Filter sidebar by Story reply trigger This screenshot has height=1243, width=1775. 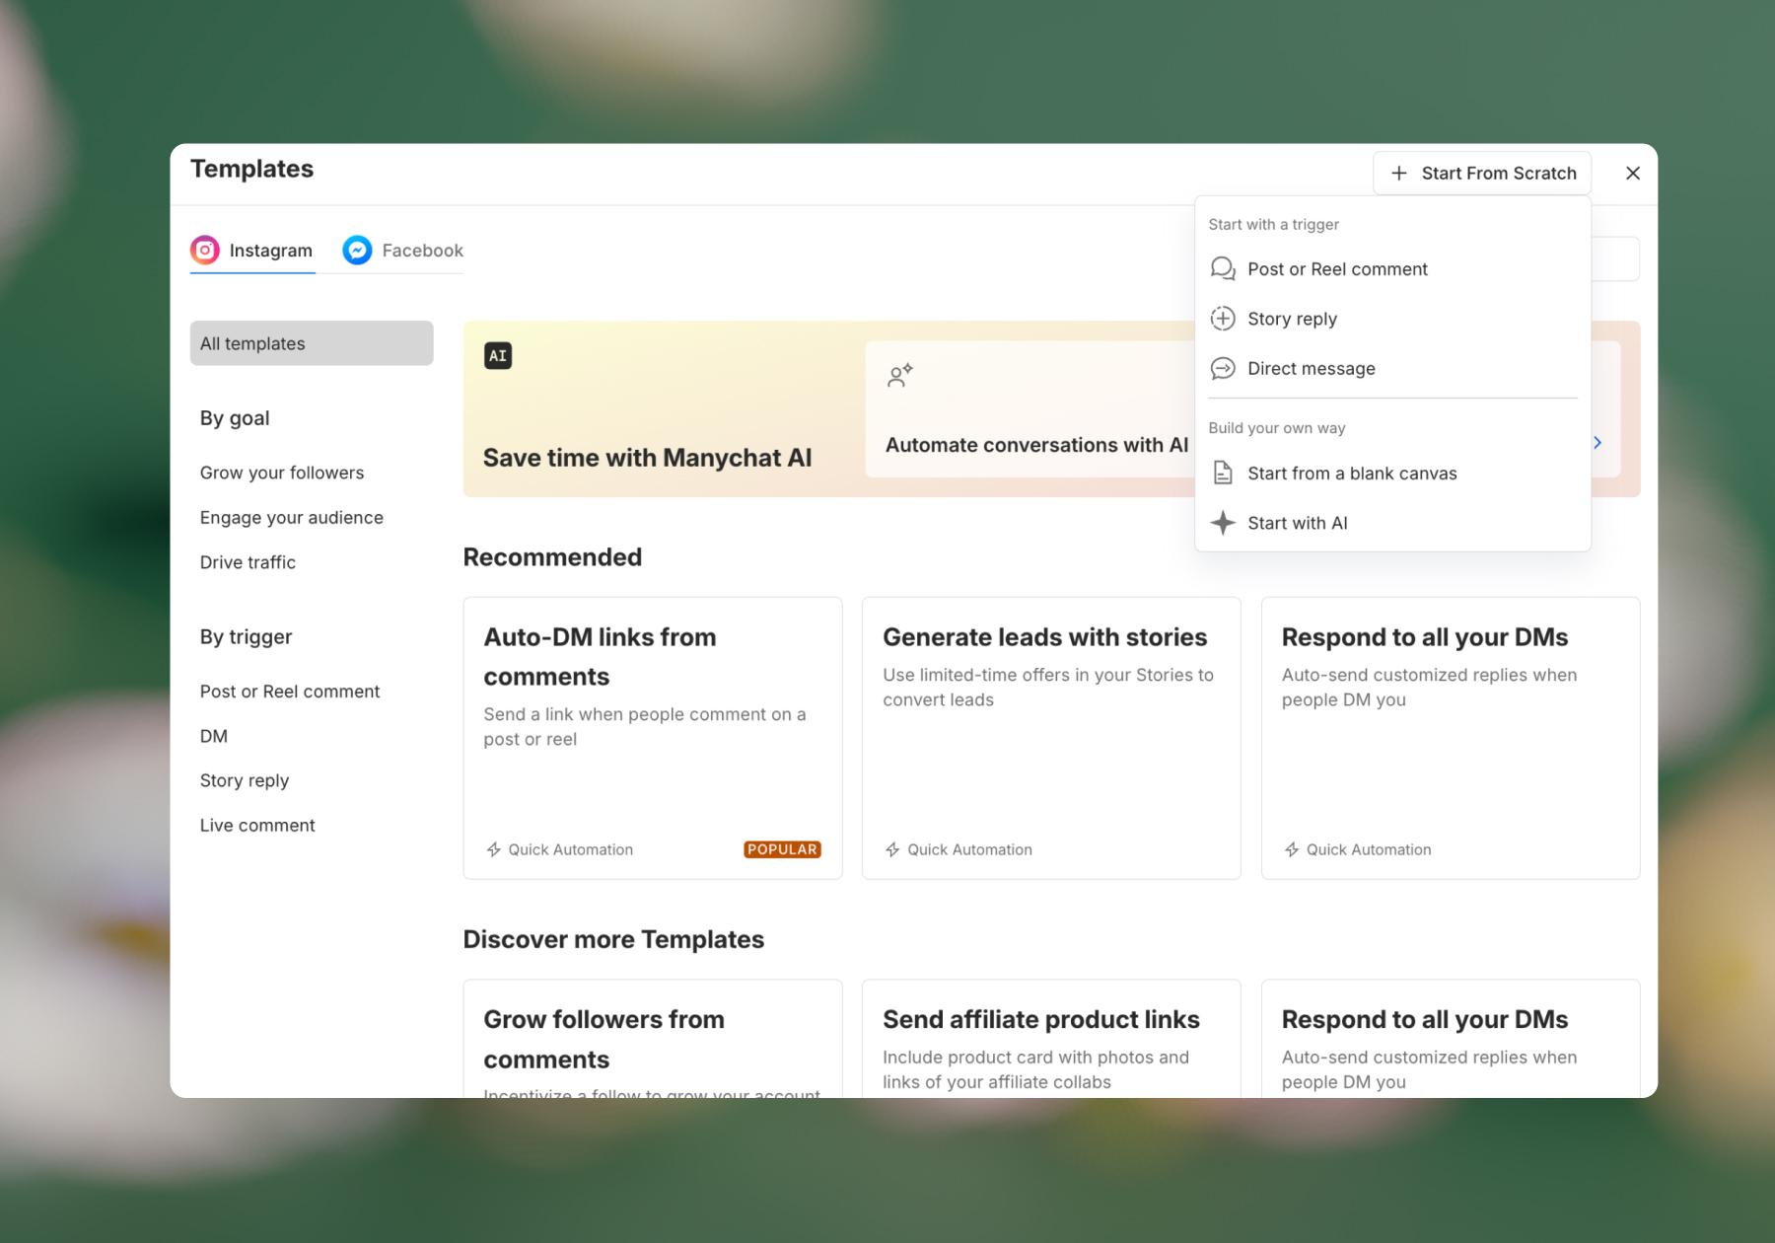[245, 780]
